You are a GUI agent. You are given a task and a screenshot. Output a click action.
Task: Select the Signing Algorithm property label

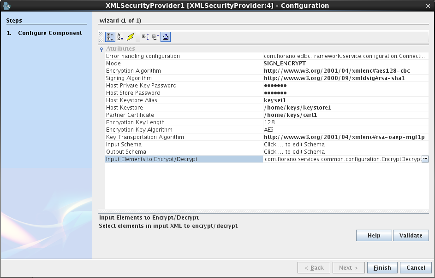tap(129, 78)
